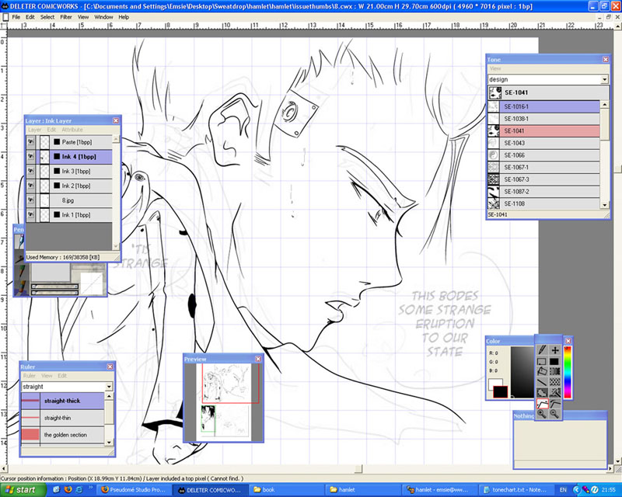Click the zoom-in magnifier tool

point(542,414)
